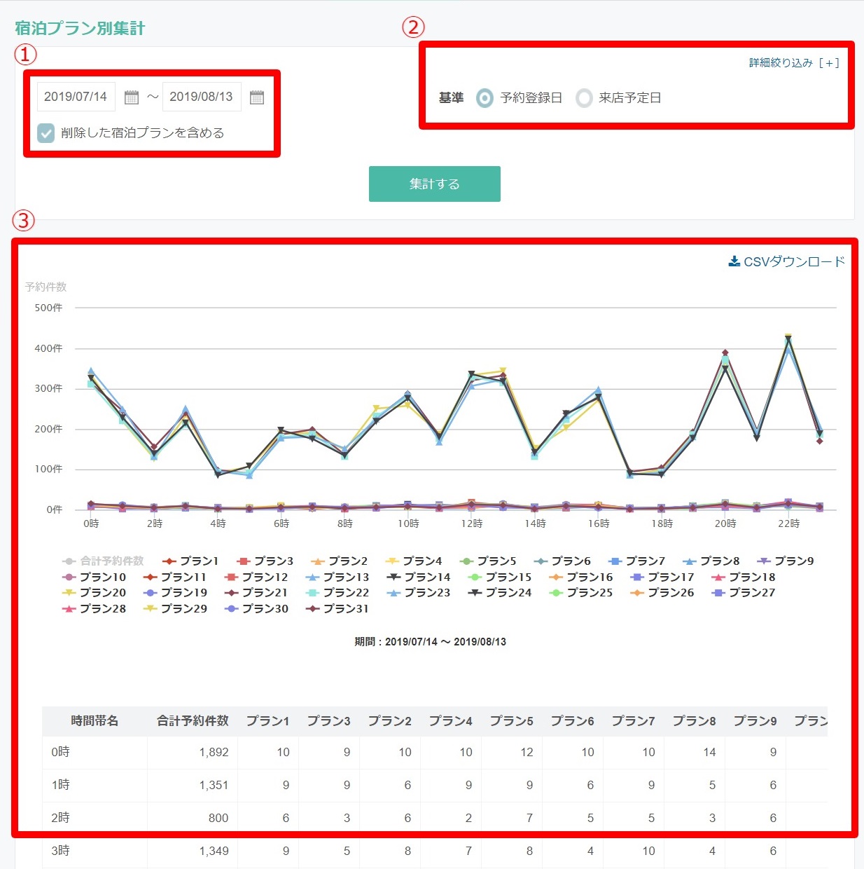The width and height of the screenshot is (864, 869).
Task: Click the プラン3 table column header
Action: pyautogui.click(x=328, y=721)
